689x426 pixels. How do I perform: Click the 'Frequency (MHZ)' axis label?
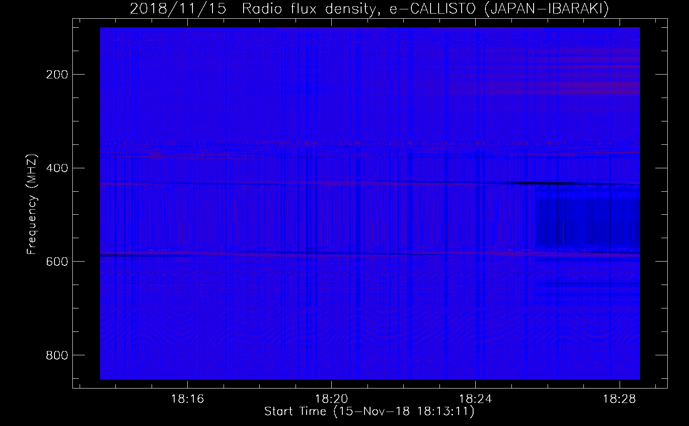pyautogui.click(x=32, y=204)
